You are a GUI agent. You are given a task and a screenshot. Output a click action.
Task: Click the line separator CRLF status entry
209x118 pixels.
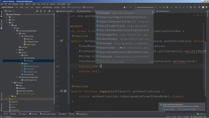(174, 117)
